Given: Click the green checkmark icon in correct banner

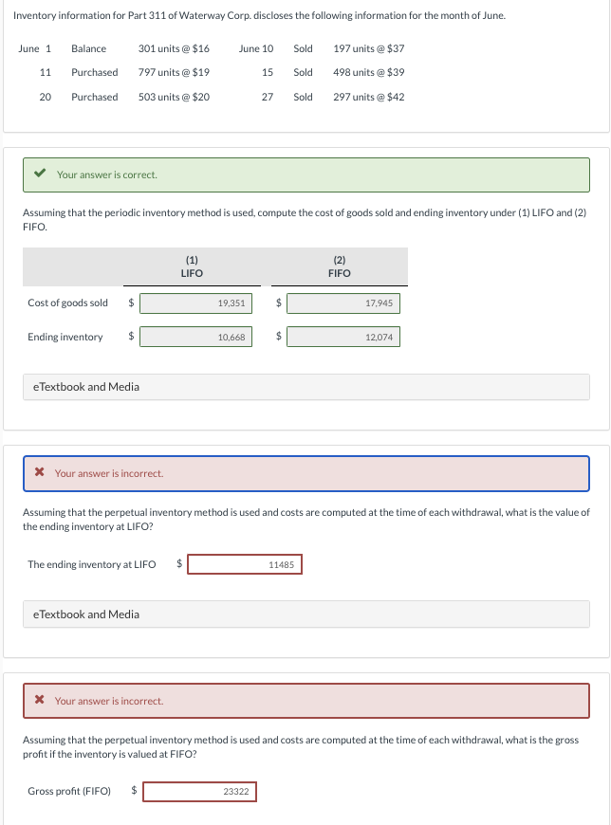Looking at the screenshot, I should (x=37, y=174).
